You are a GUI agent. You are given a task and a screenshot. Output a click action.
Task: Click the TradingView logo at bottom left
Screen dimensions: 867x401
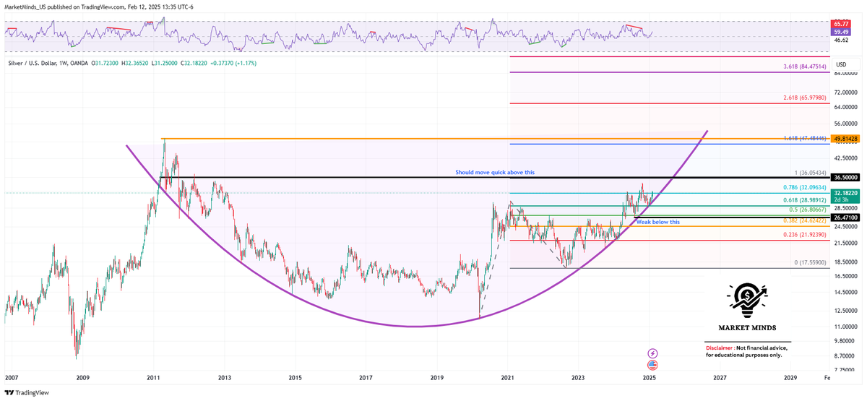tap(26, 393)
